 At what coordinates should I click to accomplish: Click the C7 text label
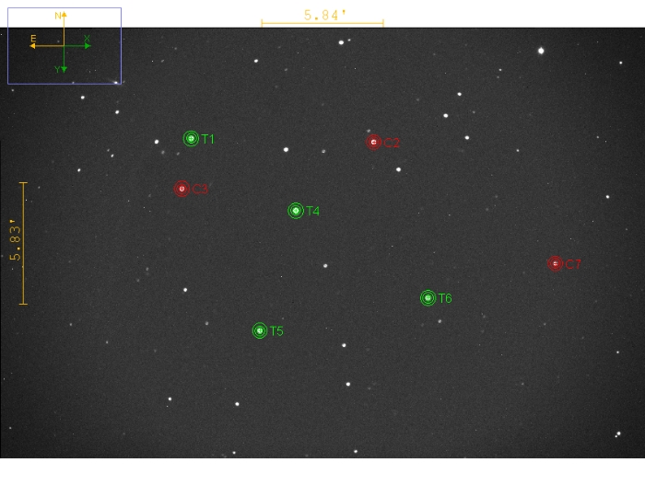(573, 265)
